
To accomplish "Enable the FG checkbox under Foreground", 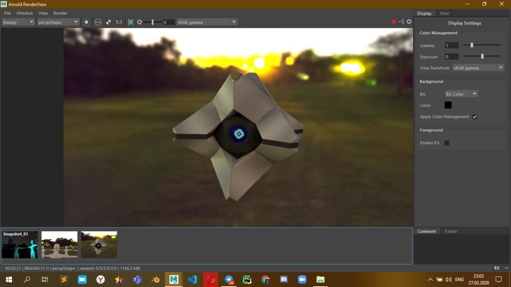I will point(447,143).
